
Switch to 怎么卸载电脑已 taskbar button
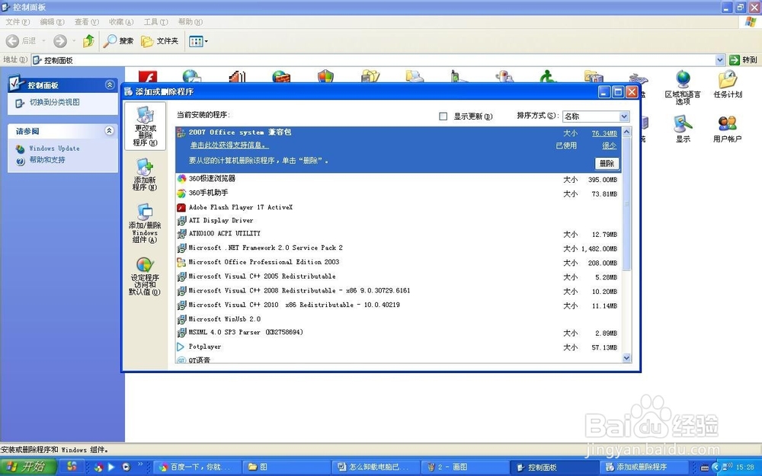376,467
